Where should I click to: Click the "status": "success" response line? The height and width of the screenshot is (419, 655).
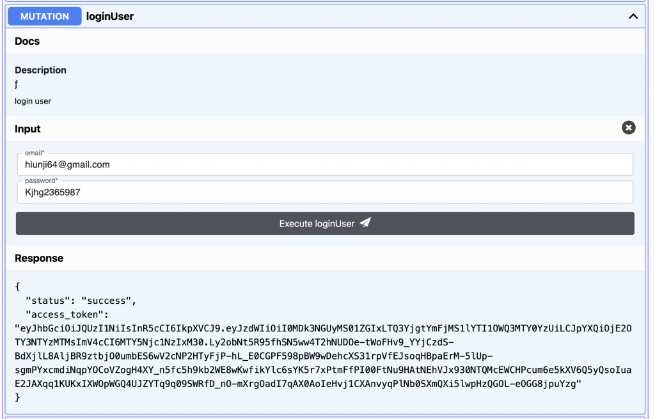pyautogui.click(x=81, y=301)
